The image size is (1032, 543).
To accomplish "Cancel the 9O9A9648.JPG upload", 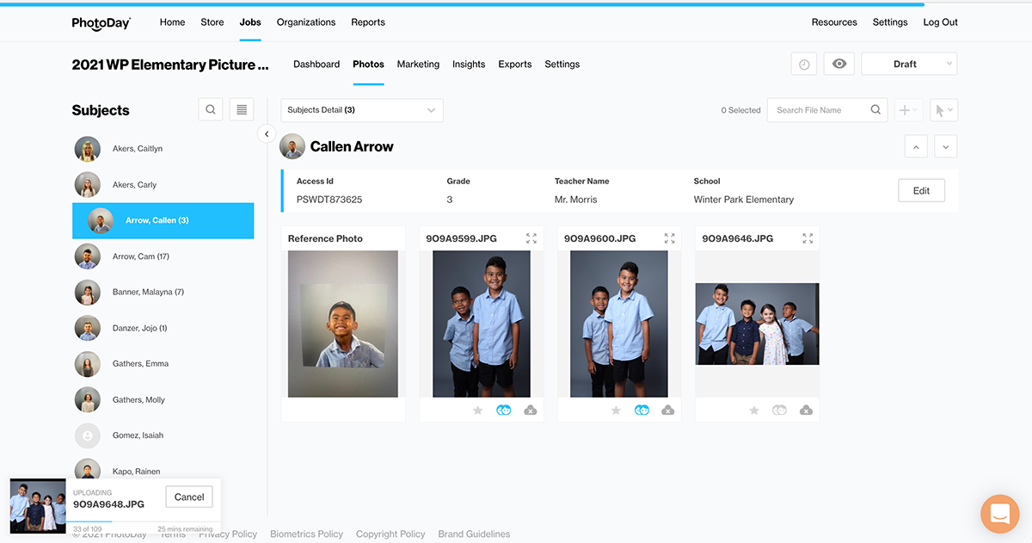I will [189, 497].
